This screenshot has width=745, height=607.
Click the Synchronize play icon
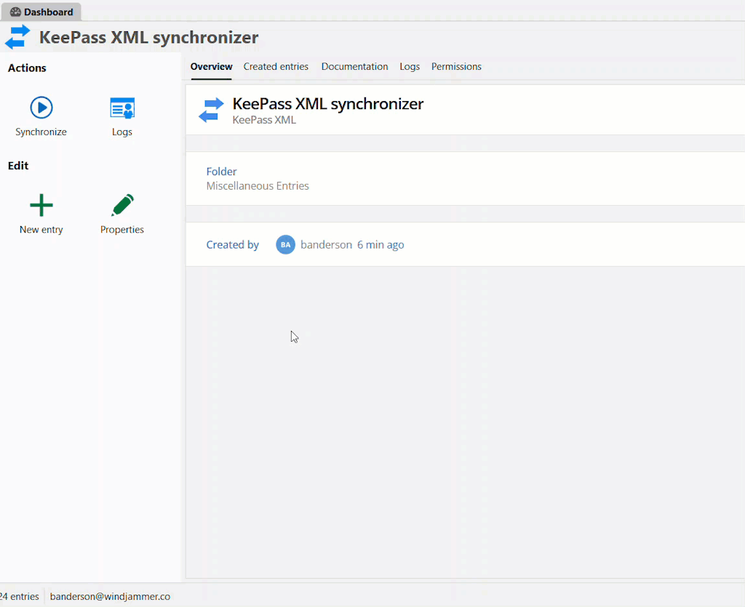[x=41, y=108]
